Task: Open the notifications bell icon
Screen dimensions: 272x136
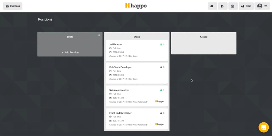Action: pyautogui.click(x=222, y=6)
